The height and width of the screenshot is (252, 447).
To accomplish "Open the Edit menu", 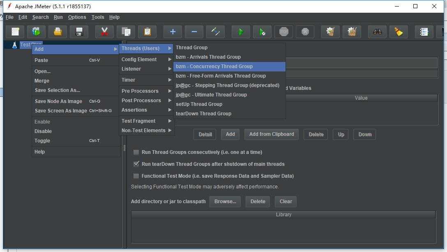I will click(x=23, y=17).
